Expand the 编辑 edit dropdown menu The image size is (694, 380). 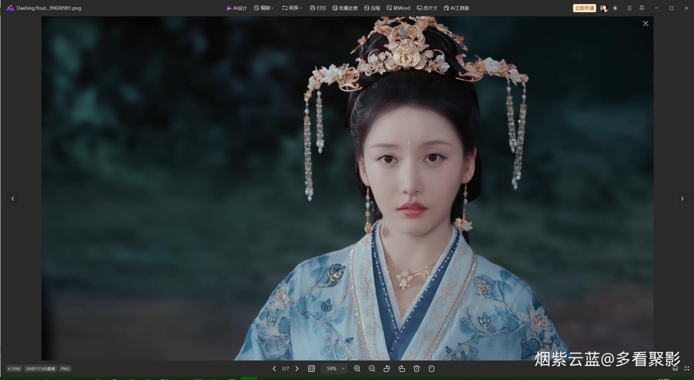264,8
